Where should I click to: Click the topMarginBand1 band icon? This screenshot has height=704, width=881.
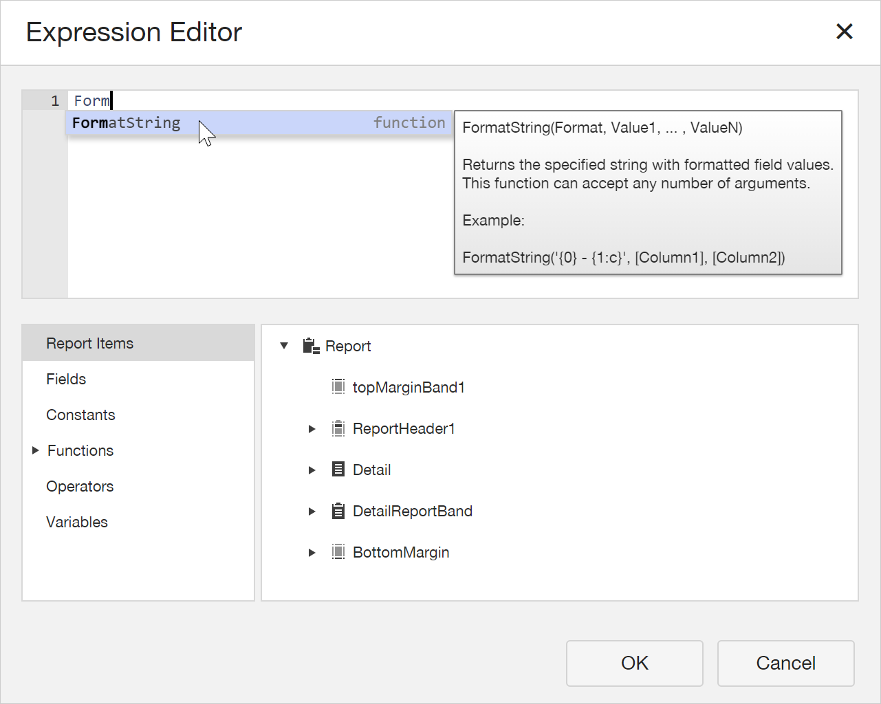coord(338,387)
